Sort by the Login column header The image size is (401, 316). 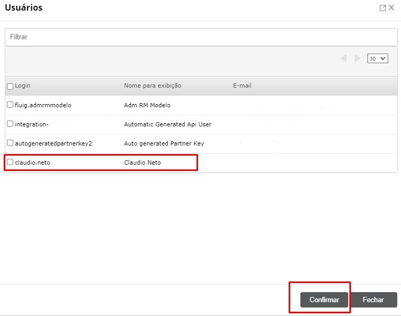pos(22,86)
